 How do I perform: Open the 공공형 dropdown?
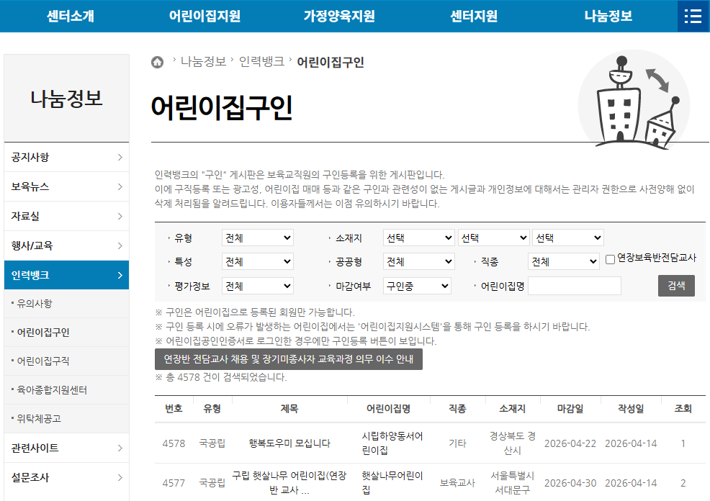(418, 261)
